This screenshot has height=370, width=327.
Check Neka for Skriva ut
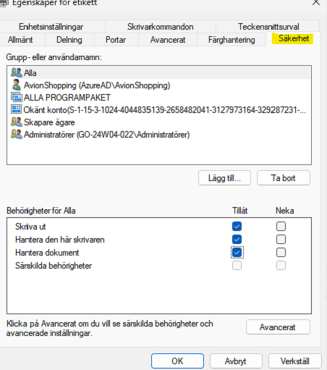coord(281,226)
